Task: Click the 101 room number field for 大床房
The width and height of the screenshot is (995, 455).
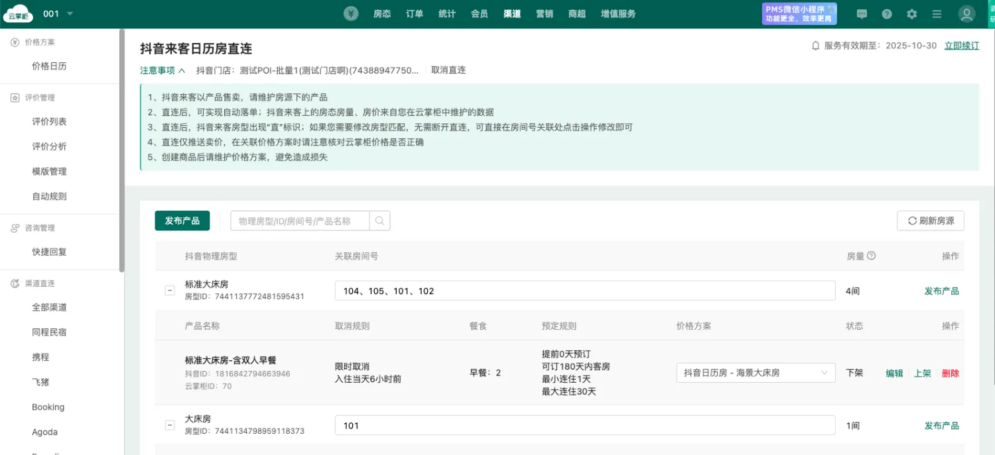Action: (585, 425)
